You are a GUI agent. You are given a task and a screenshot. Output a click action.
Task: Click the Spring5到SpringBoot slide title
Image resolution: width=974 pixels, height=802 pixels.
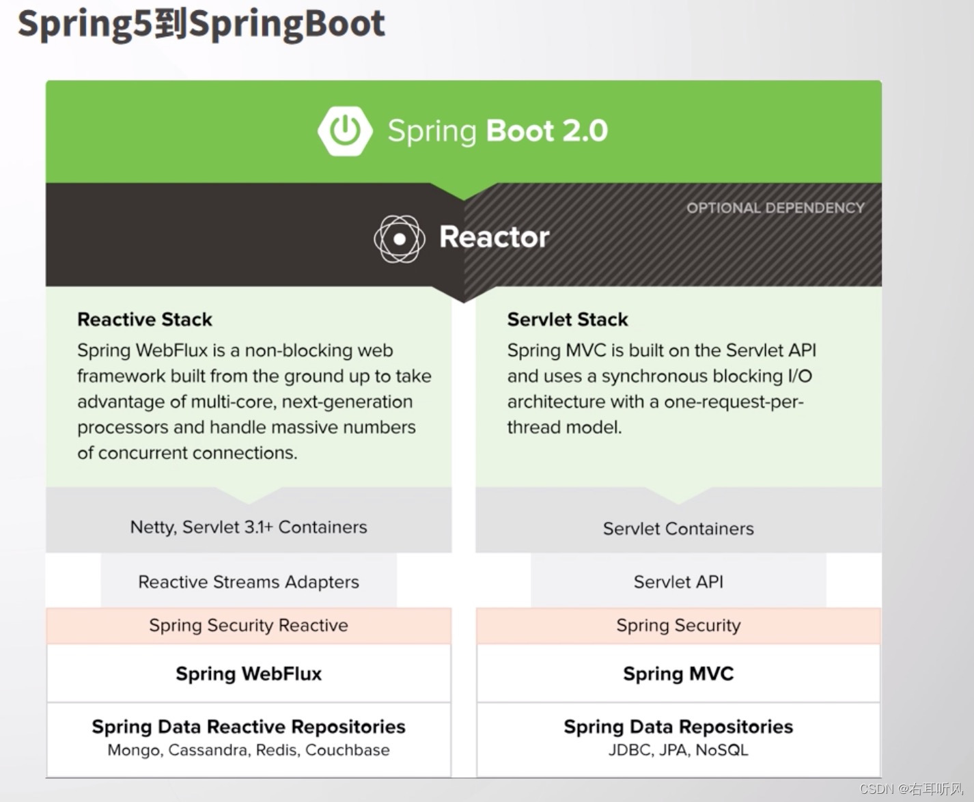point(201,23)
